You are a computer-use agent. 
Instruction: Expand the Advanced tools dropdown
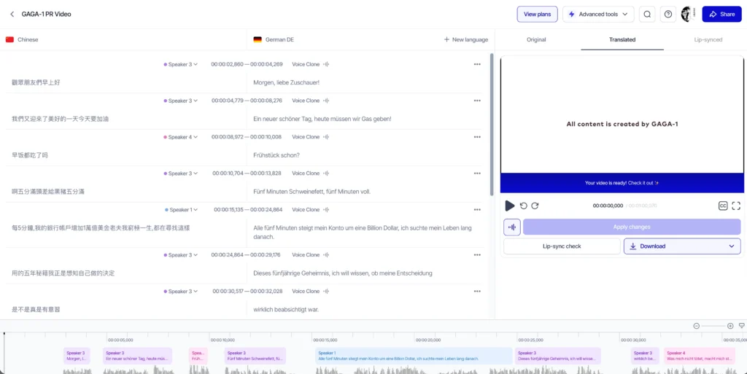[598, 14]
